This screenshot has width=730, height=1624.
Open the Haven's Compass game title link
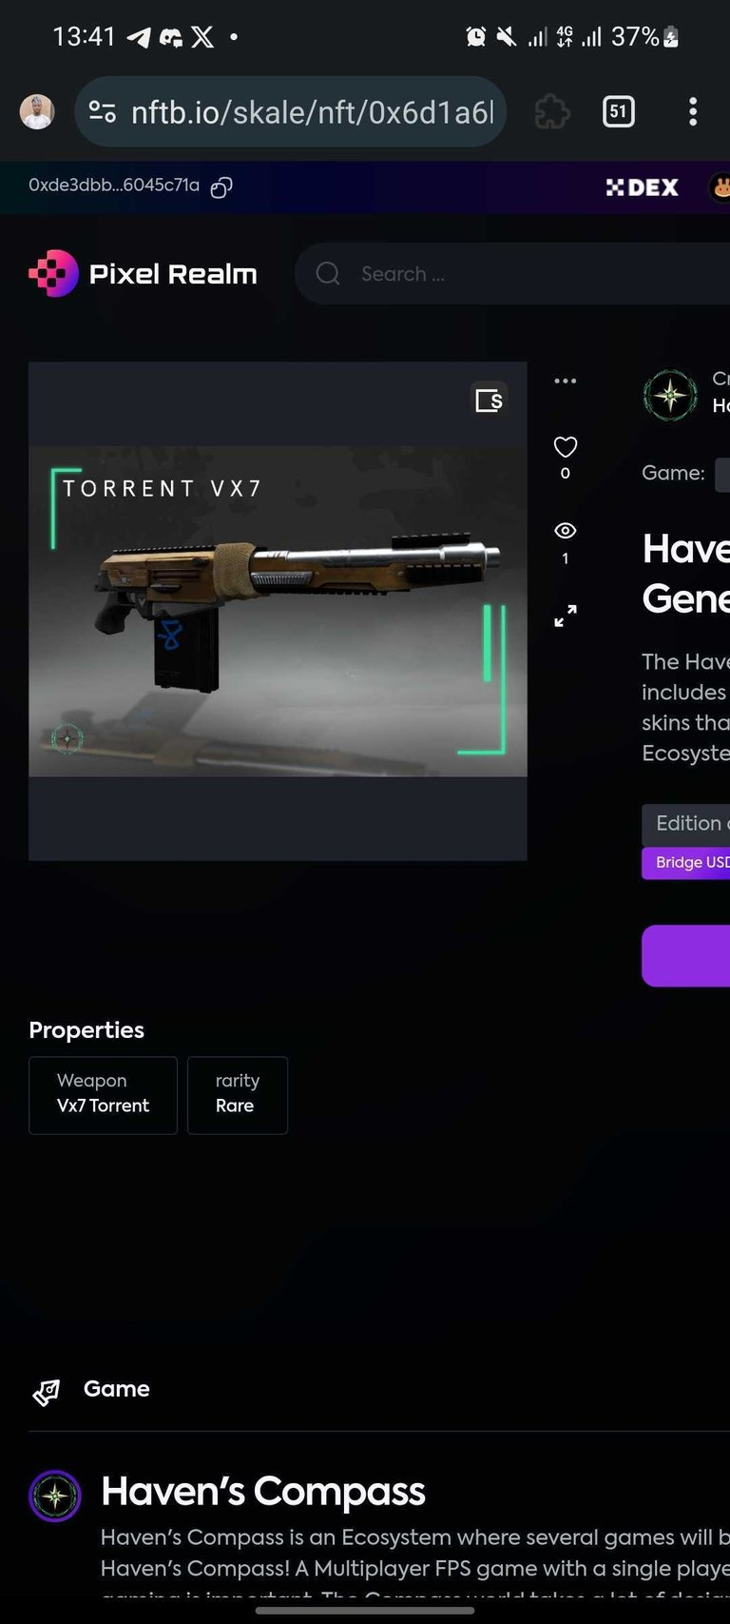(x=263, y=1492)
